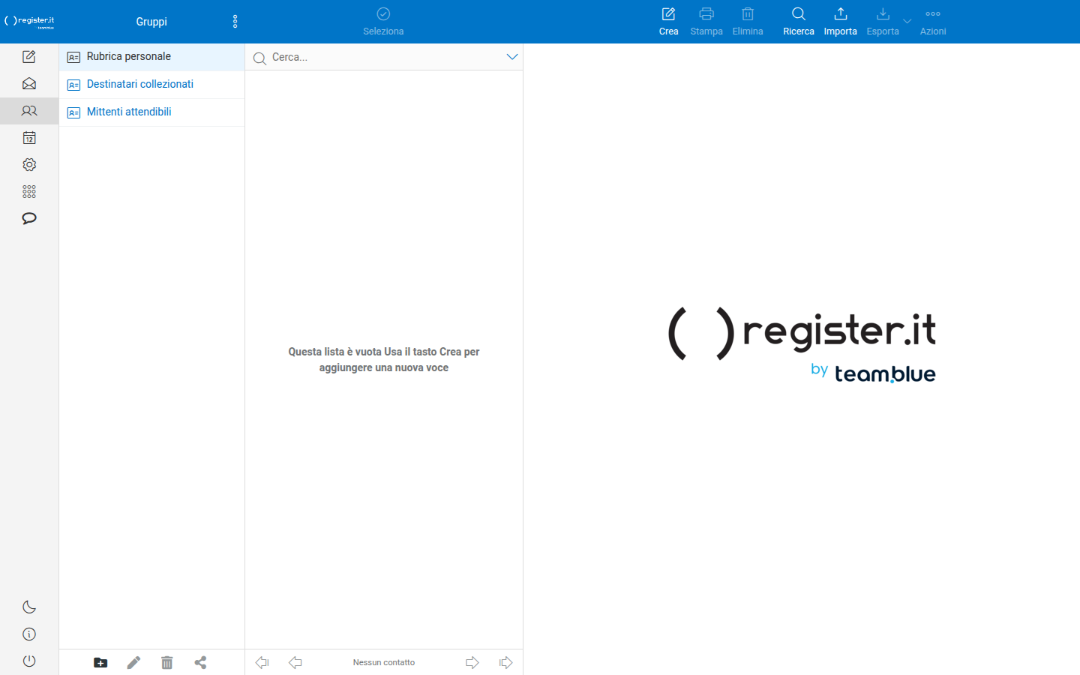Click Esporta to export contacts
This screenshot has height=675, width=1080.
883,22
